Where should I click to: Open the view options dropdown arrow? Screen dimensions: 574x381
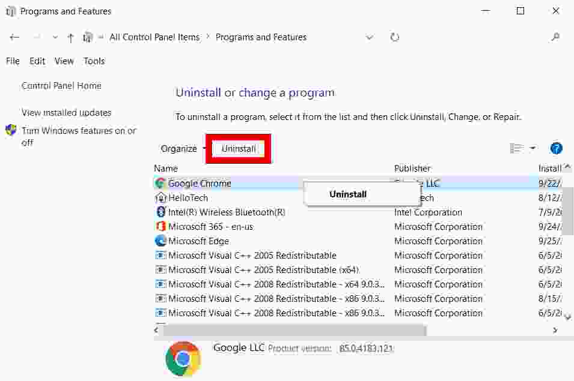[533, 148]
